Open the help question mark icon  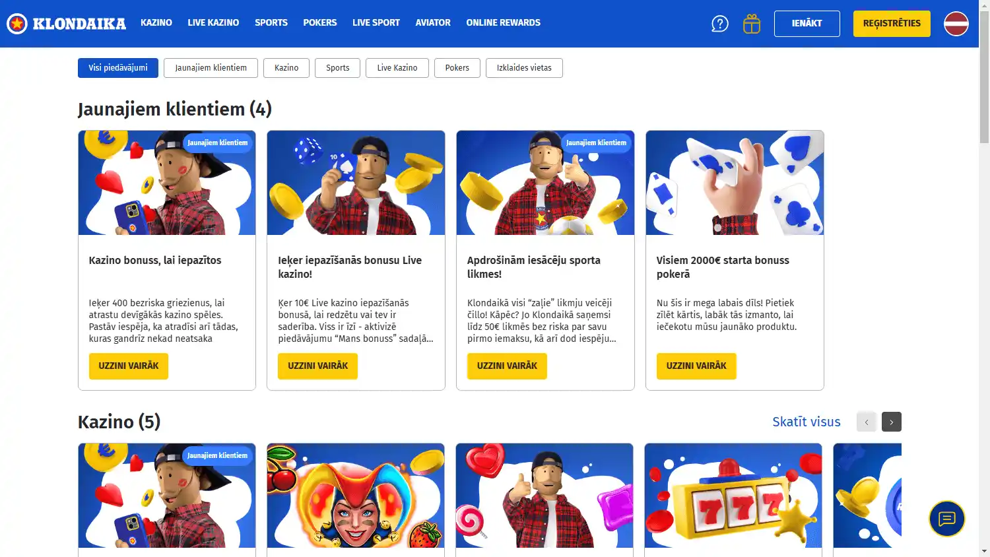(x=719, y=24)
